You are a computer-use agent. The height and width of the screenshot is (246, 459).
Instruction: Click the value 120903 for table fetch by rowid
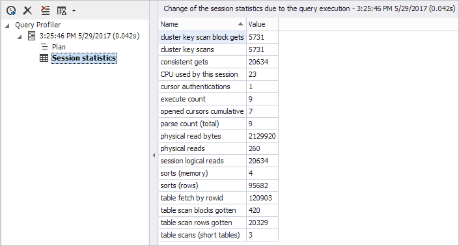[x=260, y=198]
